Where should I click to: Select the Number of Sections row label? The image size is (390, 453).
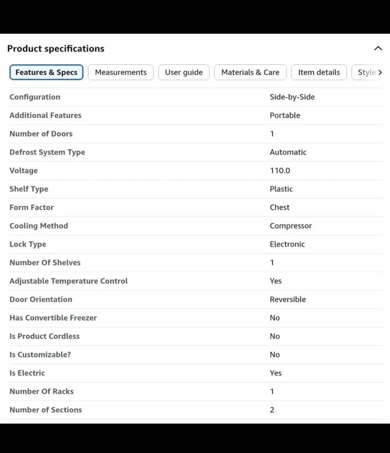(46, 410)
